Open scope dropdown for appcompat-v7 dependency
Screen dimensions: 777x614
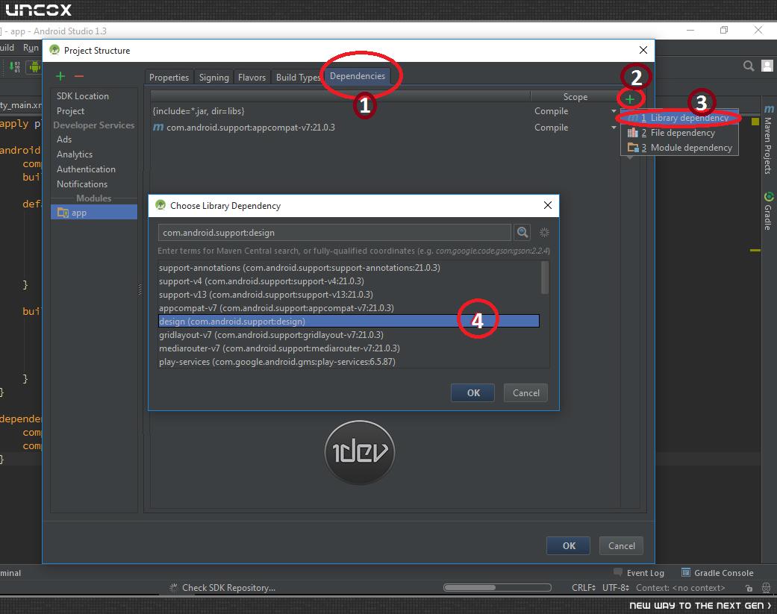(614, 128)
